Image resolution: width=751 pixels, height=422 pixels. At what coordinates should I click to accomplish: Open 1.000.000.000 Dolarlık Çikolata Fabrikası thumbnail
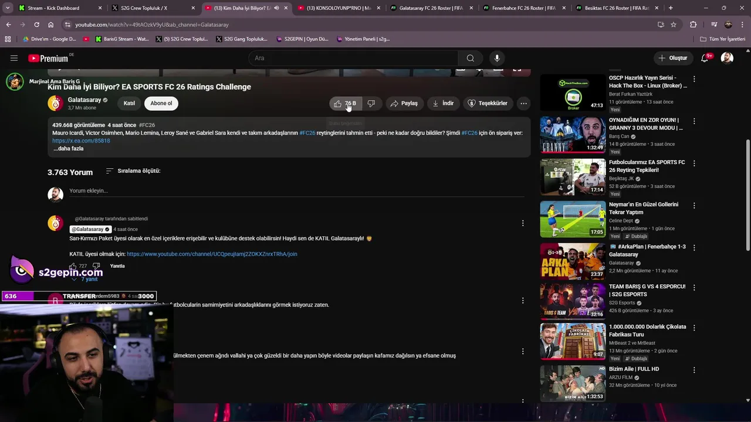(x=573, y=341)
